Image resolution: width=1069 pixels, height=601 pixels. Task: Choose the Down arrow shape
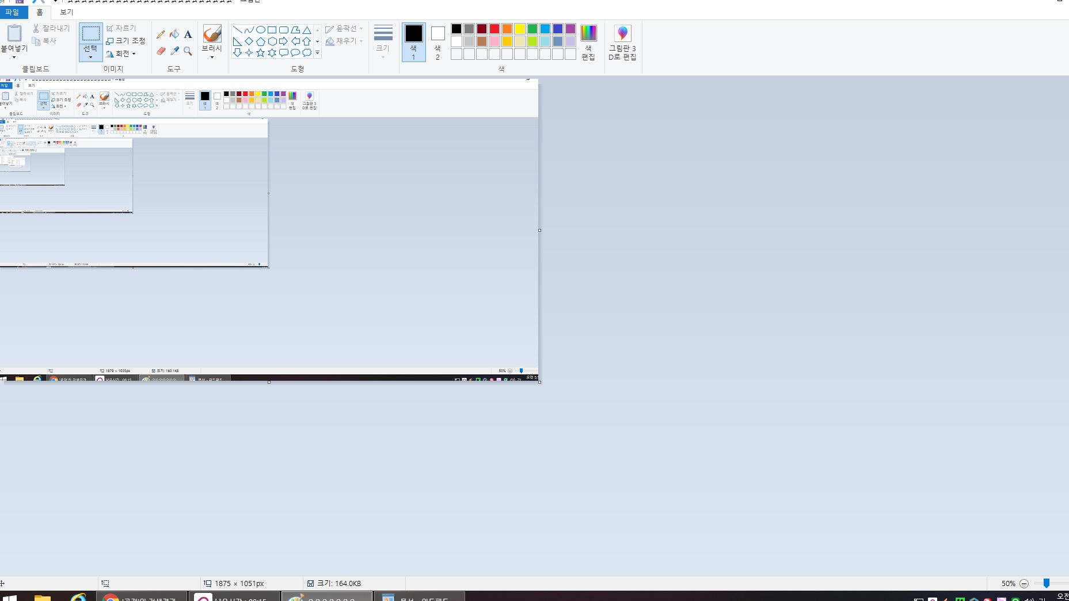(237, 53)
